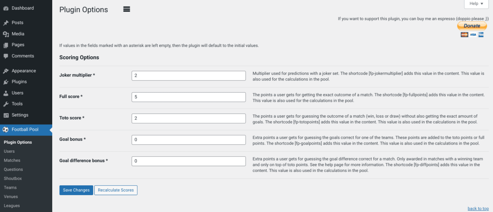Click the Save Changes button

pyautogui.click(x=76, y=190)
